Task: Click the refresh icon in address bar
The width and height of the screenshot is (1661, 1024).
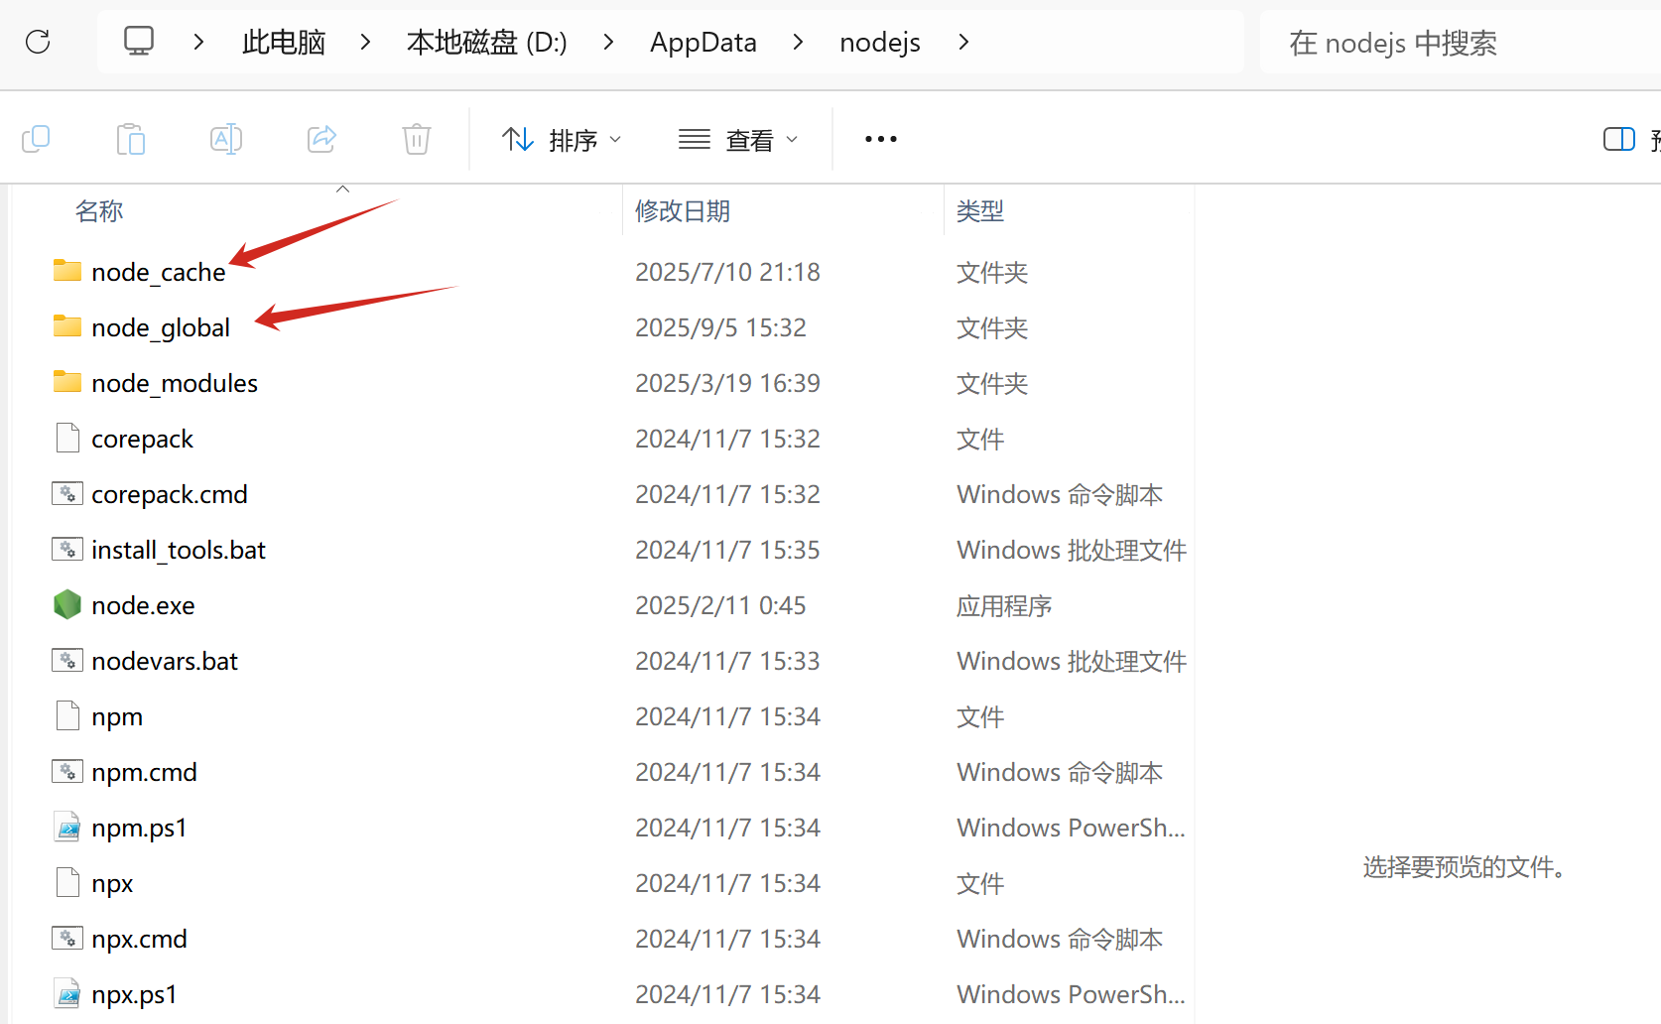Action: click(x=38, y=42)
